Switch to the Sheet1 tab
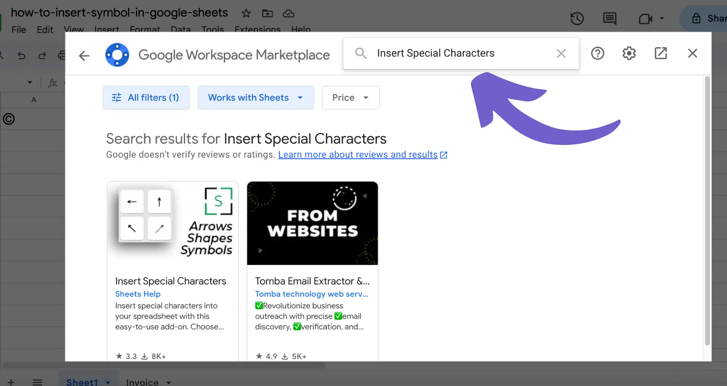 coord(82,381)
